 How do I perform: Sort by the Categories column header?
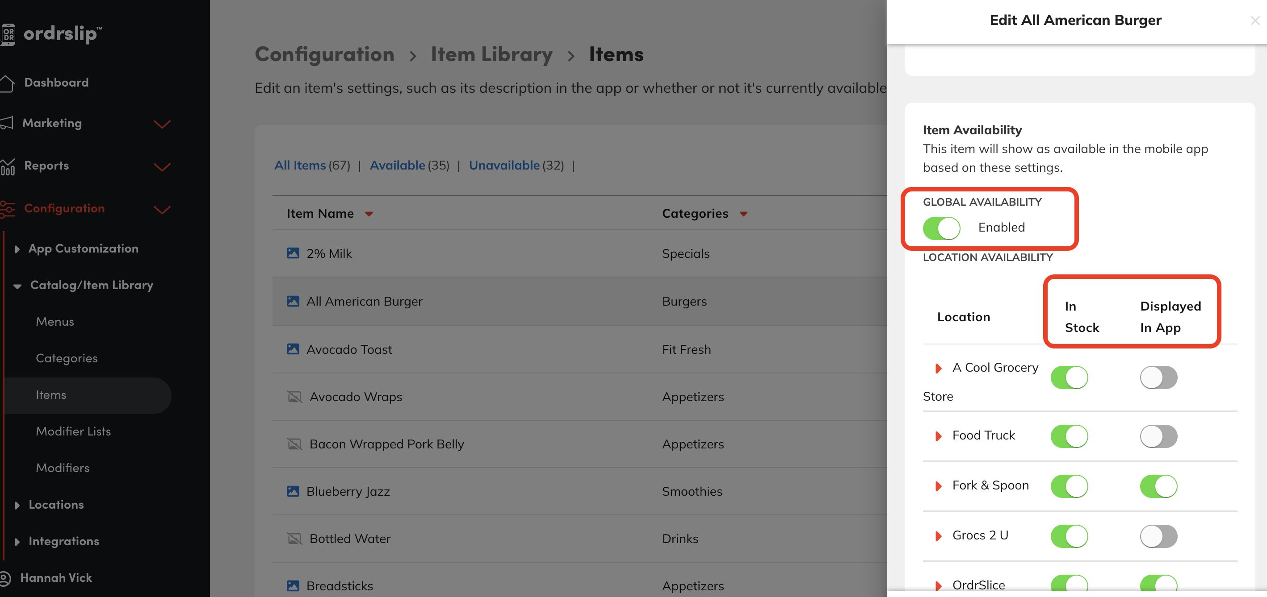(x=695, y=214)
